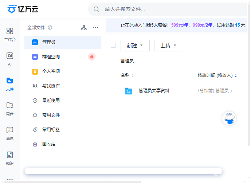Image resolution: width=251 pixels, height=184 pixels.
Task: Open the organization structure tree icon
Action: pos(84,28)
